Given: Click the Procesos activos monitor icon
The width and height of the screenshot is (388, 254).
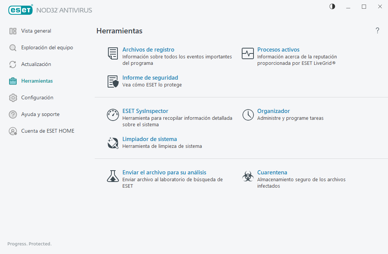Looking at the screenshot, I should pyautogui.click(x=248, y=53).
